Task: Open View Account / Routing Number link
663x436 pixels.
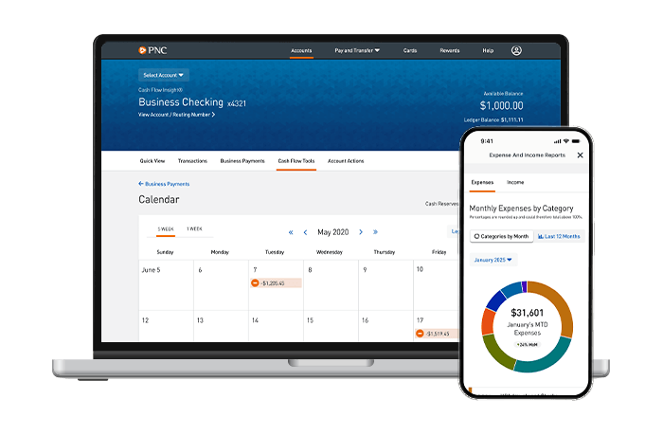Action: click(x=176, y=115)
